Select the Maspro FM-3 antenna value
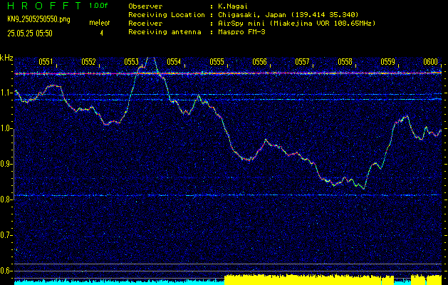This screenshot has height=285, width=448. (240, 32)
